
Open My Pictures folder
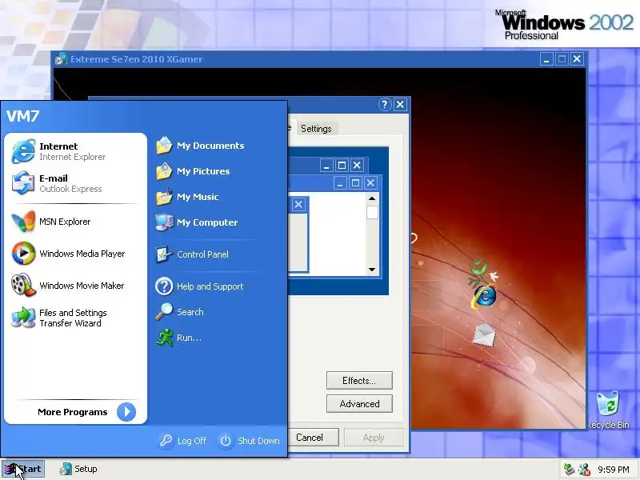coord(193,171)
